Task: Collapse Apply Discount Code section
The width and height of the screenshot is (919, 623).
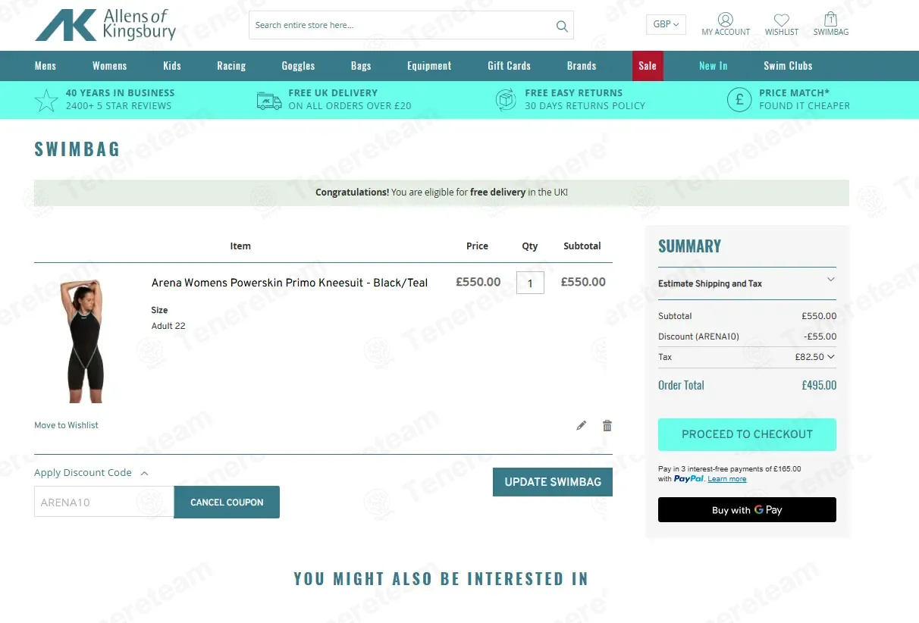Action: [91, 473]
